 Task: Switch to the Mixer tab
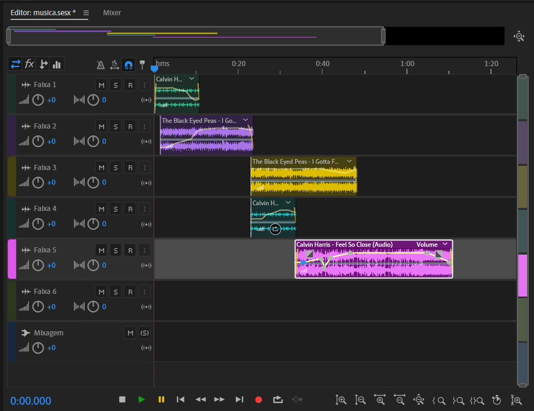tap(112, 13)
